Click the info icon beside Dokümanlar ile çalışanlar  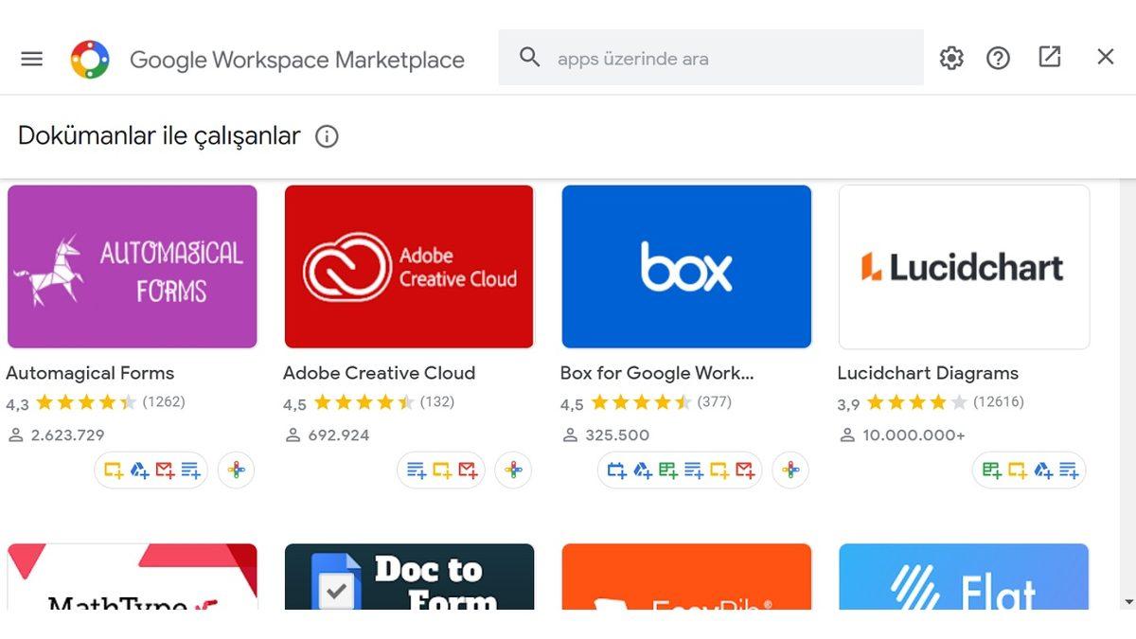coord(326,136)
